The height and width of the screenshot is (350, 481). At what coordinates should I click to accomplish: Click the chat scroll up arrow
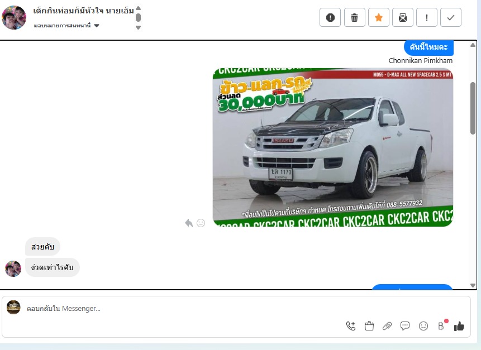[x=473, y=45]
